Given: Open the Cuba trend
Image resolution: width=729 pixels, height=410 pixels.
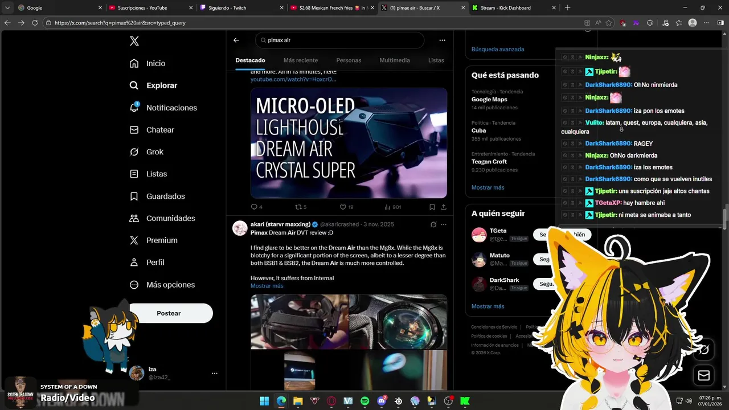Looking at the screenshot, I should 478,130.
